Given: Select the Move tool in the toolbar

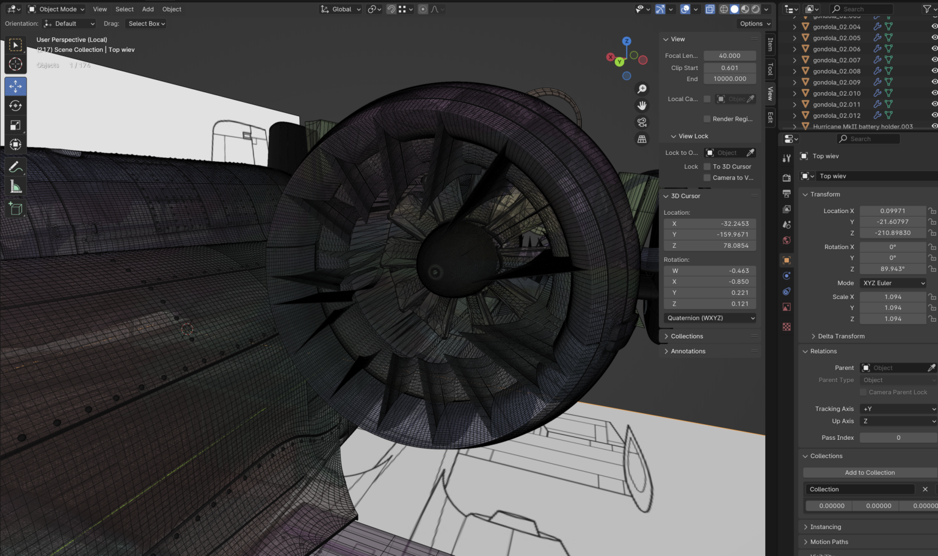Looking at the screenshot, I should coord(15,86).
